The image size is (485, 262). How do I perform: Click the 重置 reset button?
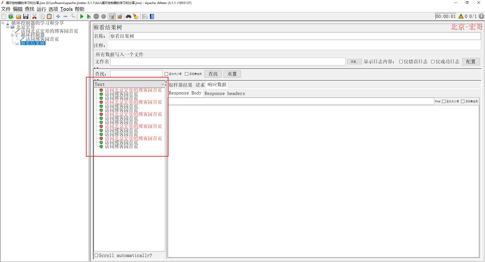232,74
